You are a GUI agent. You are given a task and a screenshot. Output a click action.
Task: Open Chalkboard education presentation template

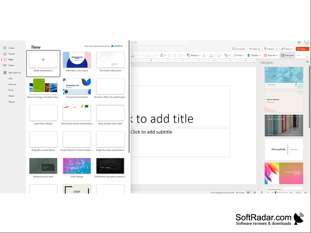pos(110,168)
